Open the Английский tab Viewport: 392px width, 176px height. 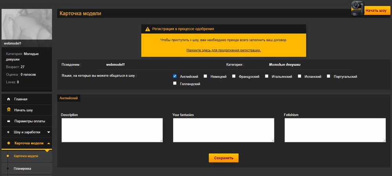pos(69,98)
